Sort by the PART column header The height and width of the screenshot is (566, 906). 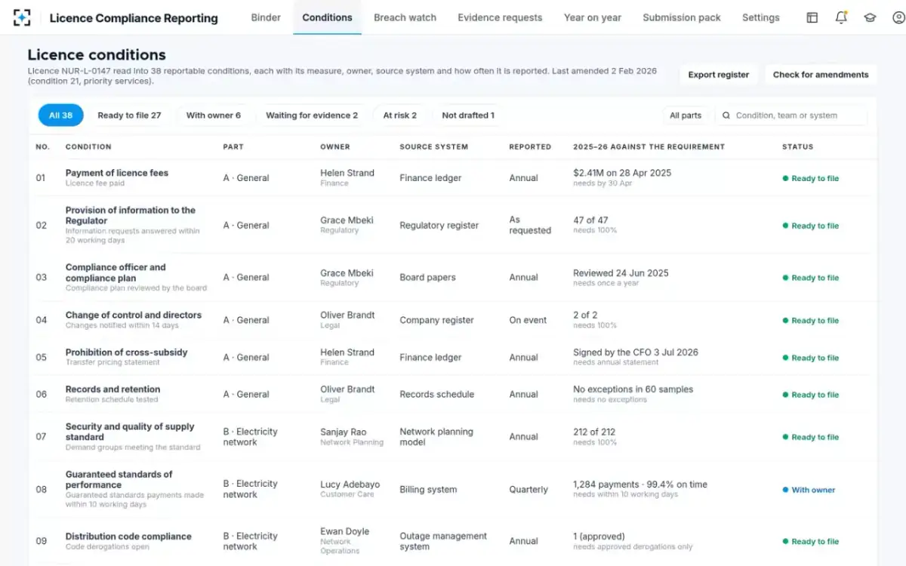point(233,146)
